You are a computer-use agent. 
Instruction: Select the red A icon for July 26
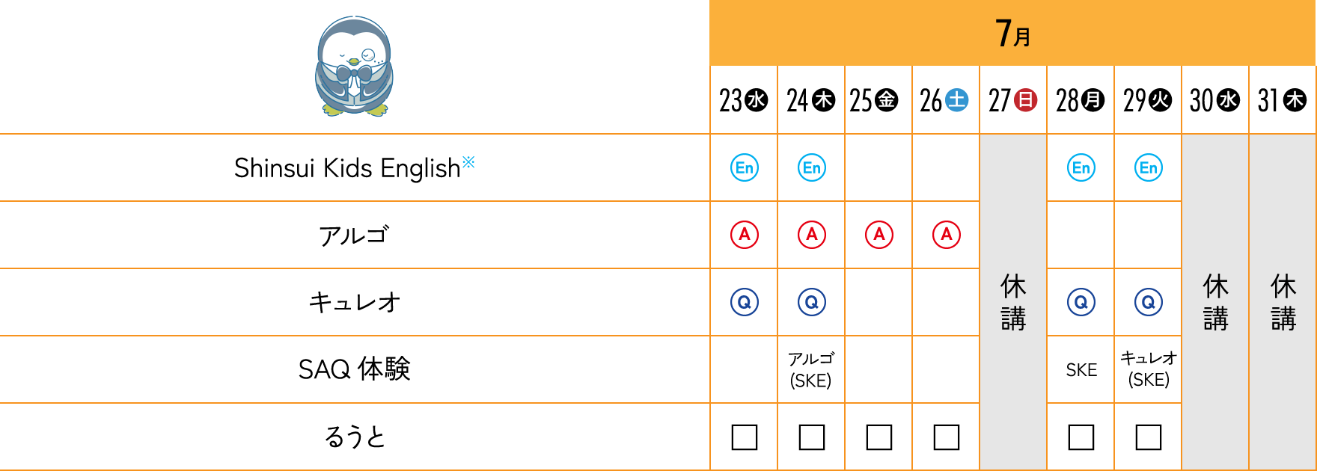[x=946, y=235]
